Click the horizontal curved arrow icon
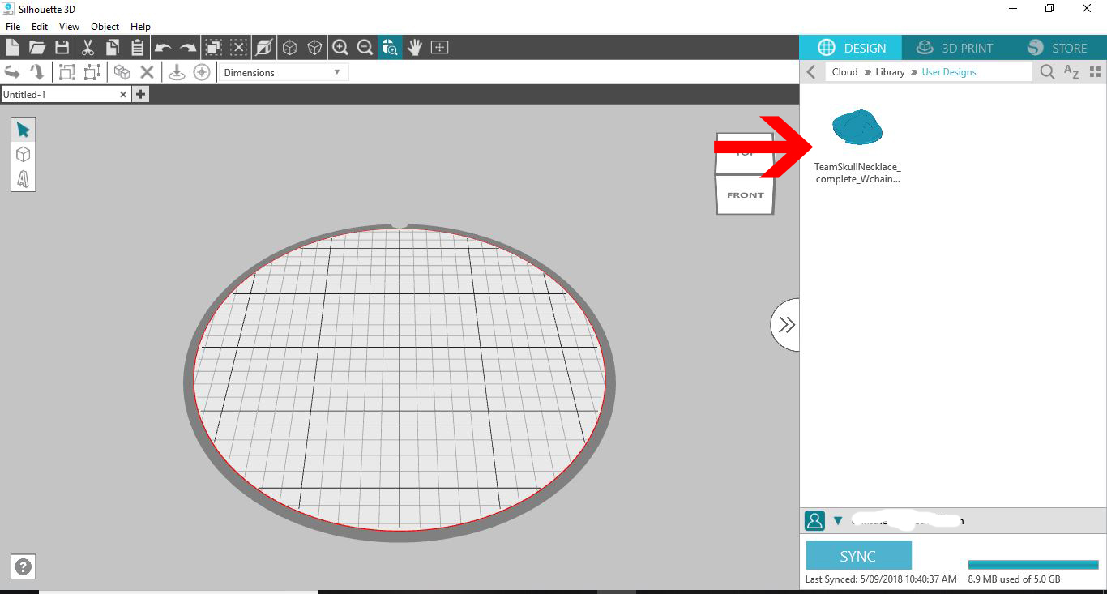The width and height of the screenshot is (1107, 594). tap(12, 72)
